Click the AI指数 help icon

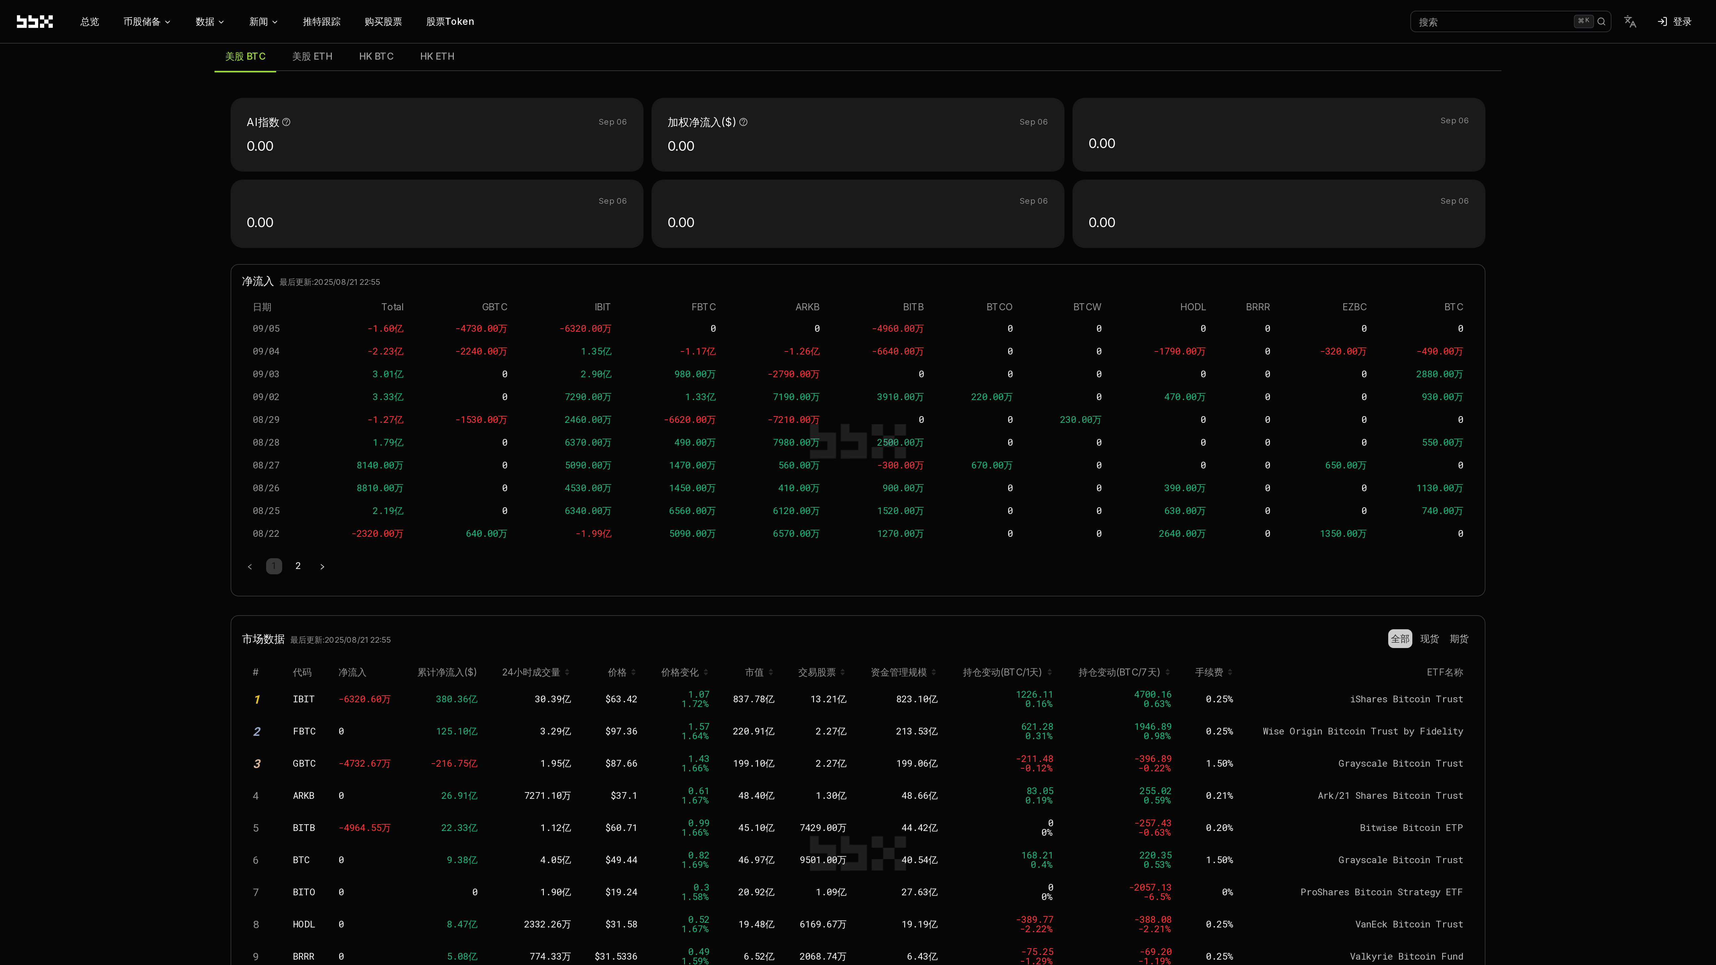287,122
